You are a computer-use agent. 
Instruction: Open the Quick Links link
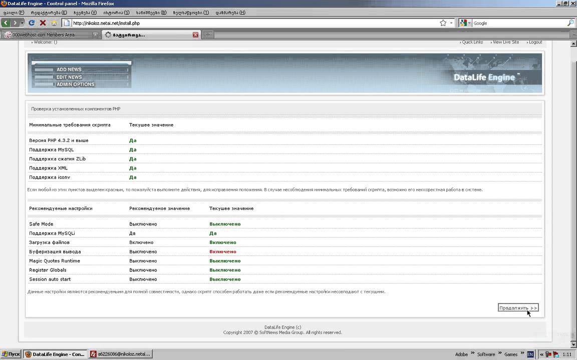472,42
